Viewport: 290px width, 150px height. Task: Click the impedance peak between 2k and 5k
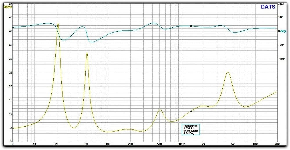pos(228,72)
